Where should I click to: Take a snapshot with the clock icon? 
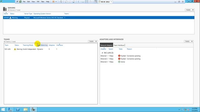66,2
